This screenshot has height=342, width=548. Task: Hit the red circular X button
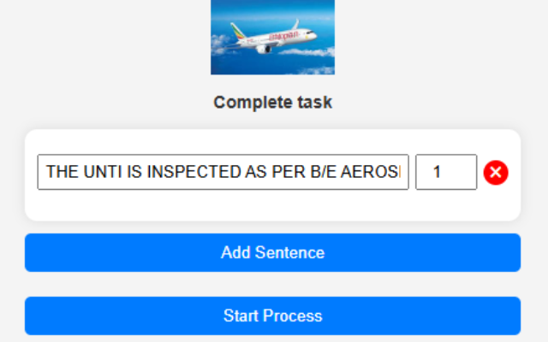tap(496, 173)
